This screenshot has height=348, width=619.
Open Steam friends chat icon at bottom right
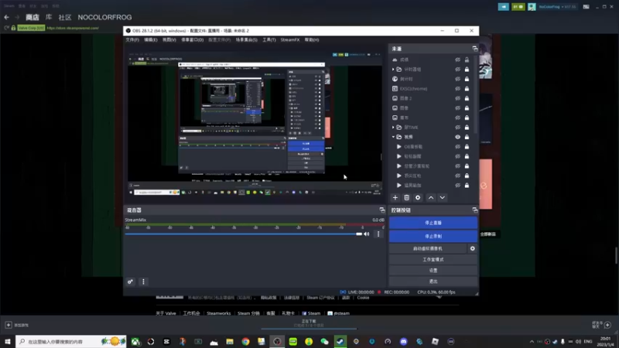click(607, 325)
